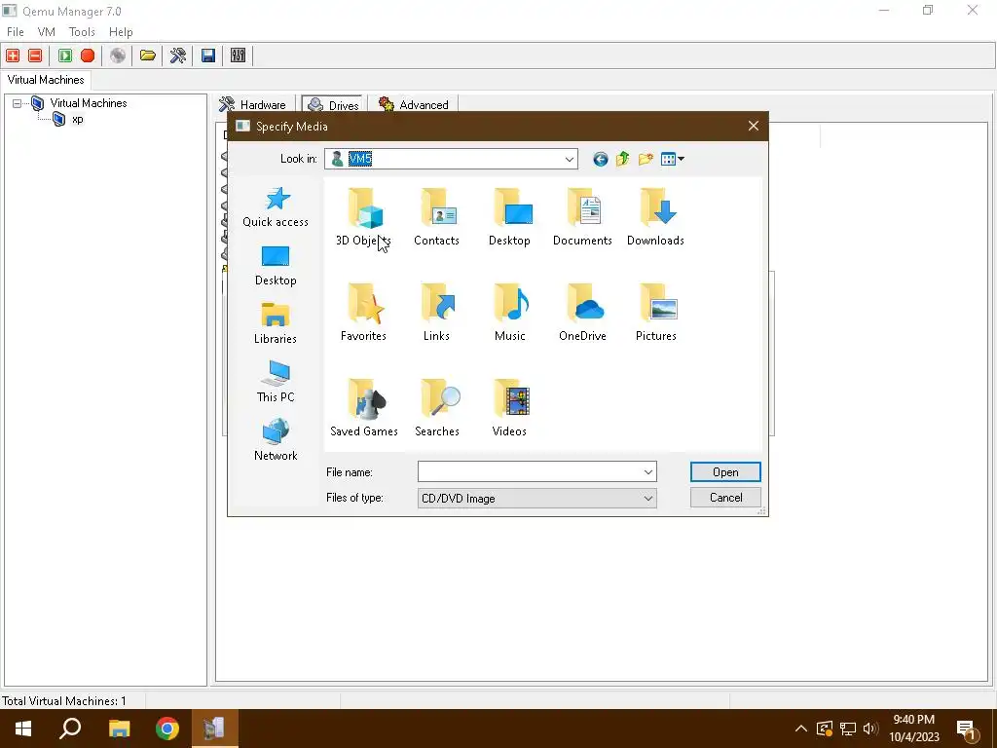The image size is (997, 748).
Task: Expand the Look in location dropdown
Action: (569, 159)
